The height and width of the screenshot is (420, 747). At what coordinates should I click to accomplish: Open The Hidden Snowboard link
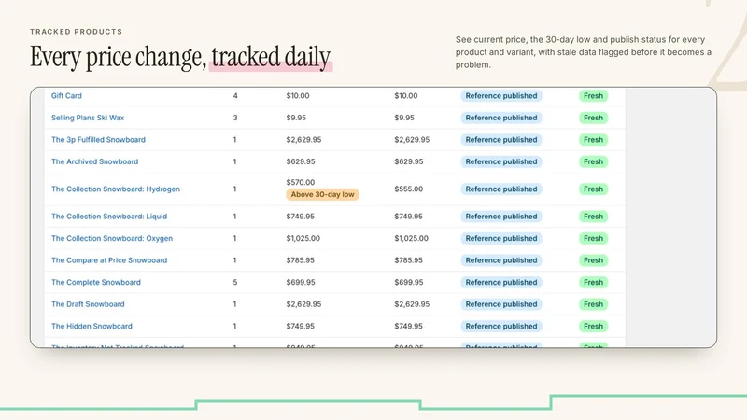click(x=92, y=326)
